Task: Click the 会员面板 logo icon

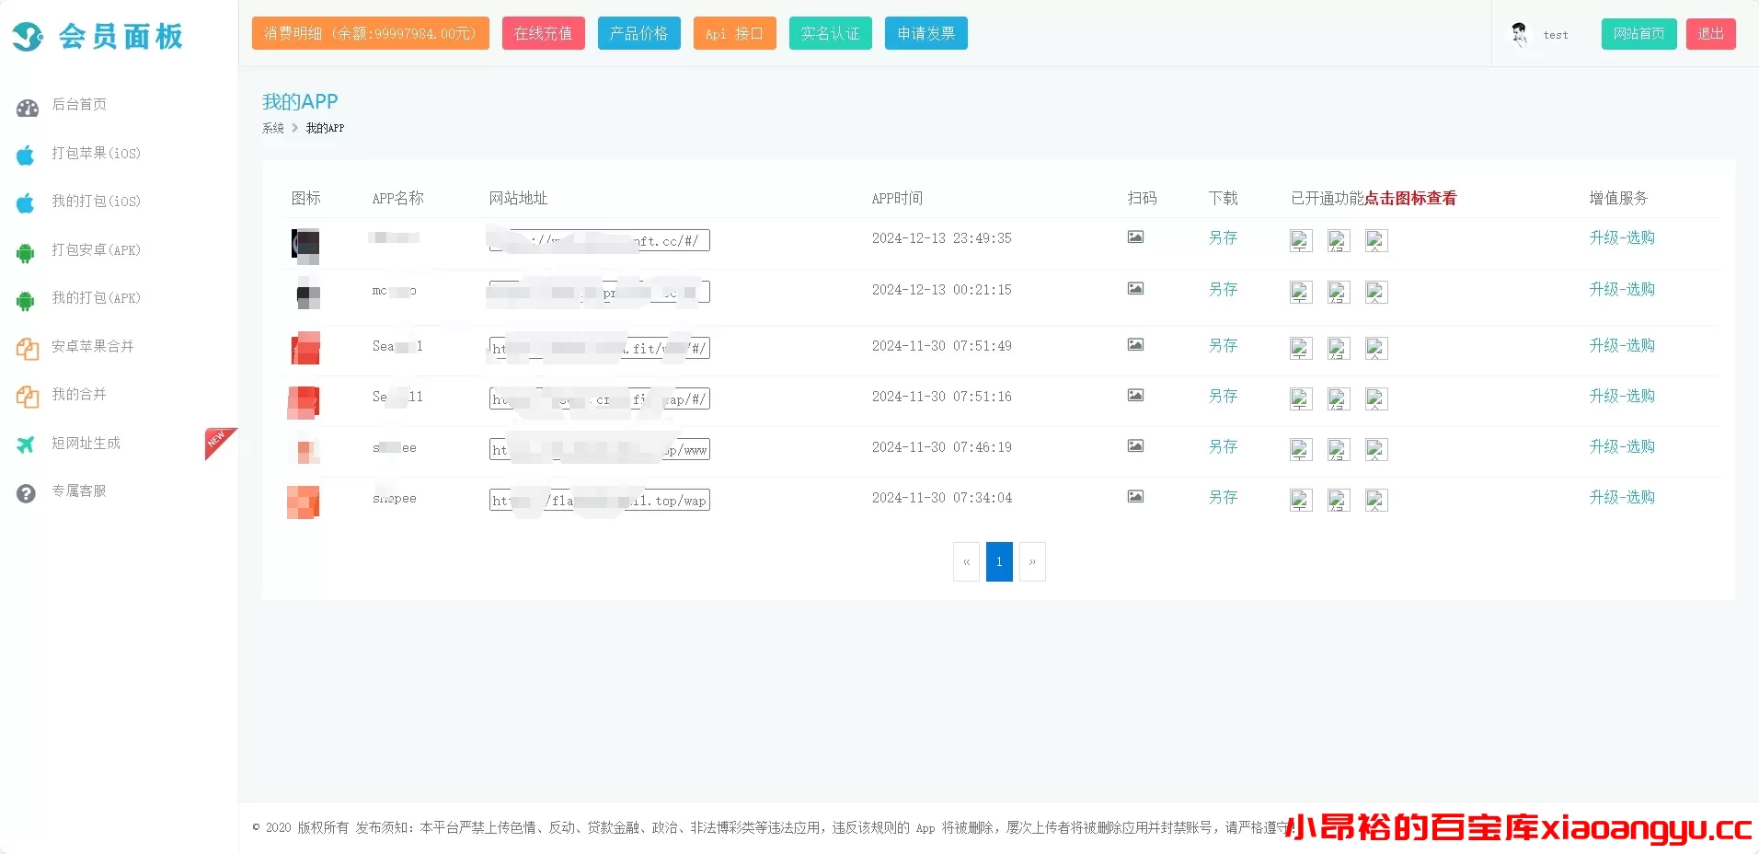Action: click(28, 36)
